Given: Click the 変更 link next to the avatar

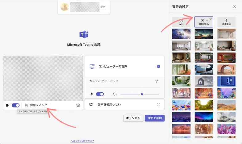Looking at the screenshot, I should pyautogui.click(x=103, y=7).
